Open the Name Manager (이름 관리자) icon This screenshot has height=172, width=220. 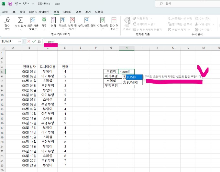[127, 20]
